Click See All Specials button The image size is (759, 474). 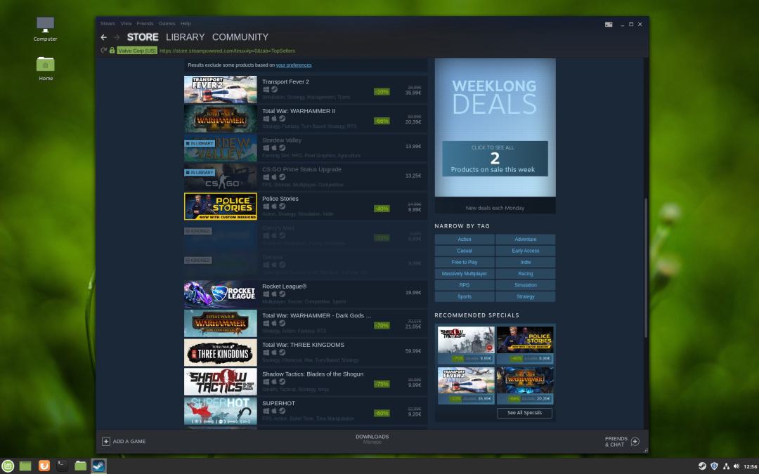click(524, 413)
